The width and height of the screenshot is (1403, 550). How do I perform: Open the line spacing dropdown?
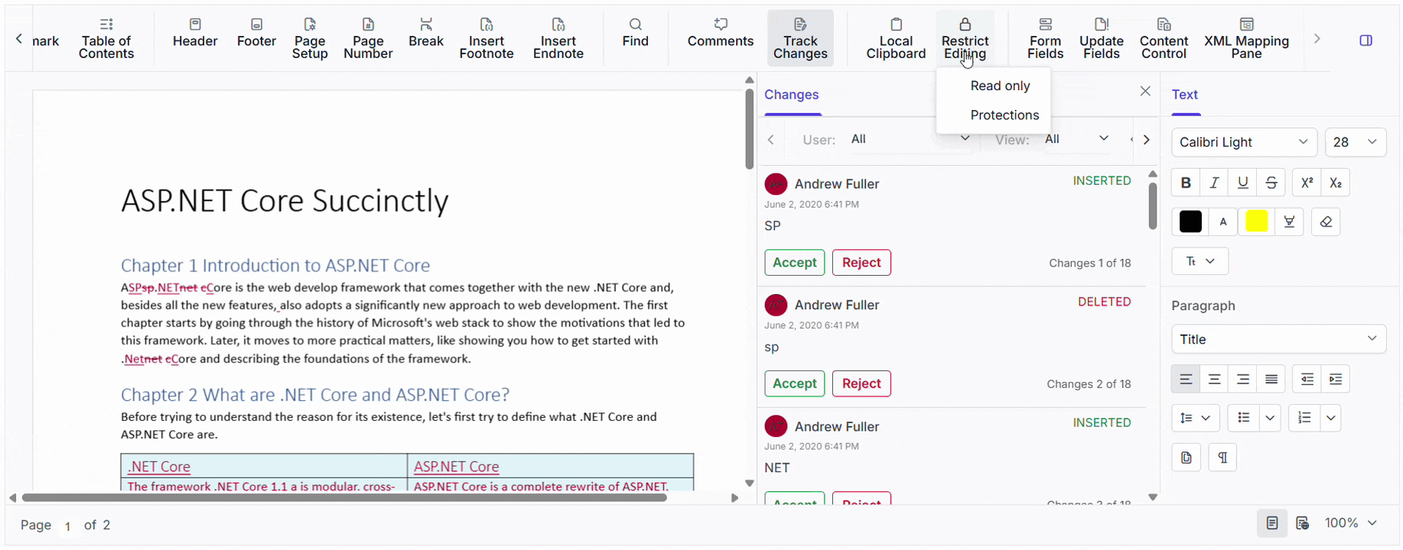pos(1196,418)
